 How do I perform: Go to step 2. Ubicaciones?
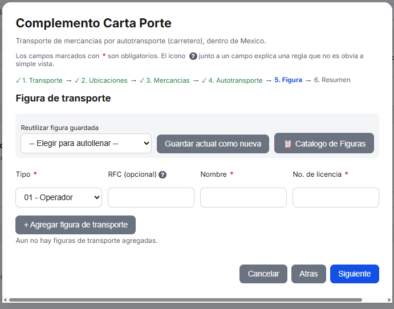click(101, 80)
